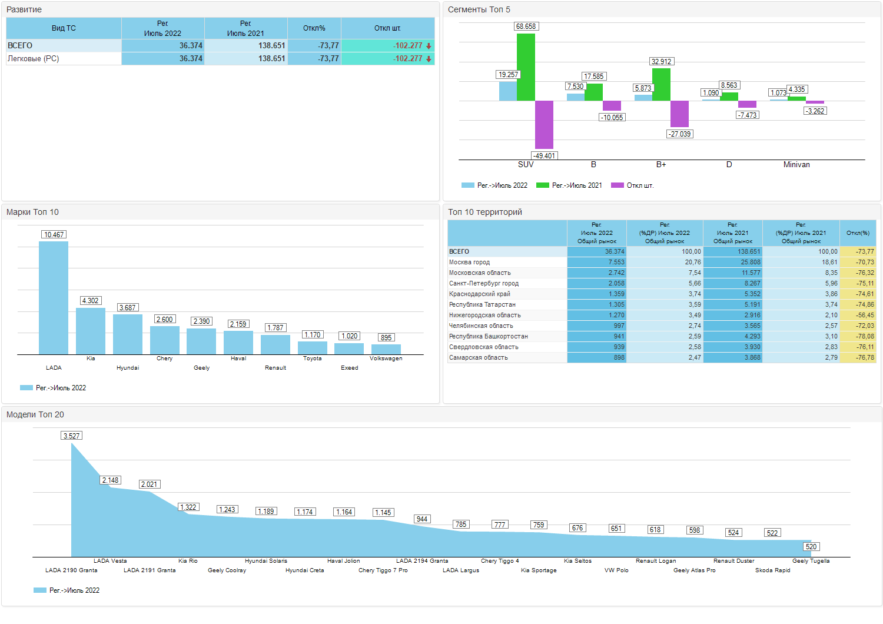Click the green D segment bar labeled 8.563

pyautogui.click(x=729, y=97)
